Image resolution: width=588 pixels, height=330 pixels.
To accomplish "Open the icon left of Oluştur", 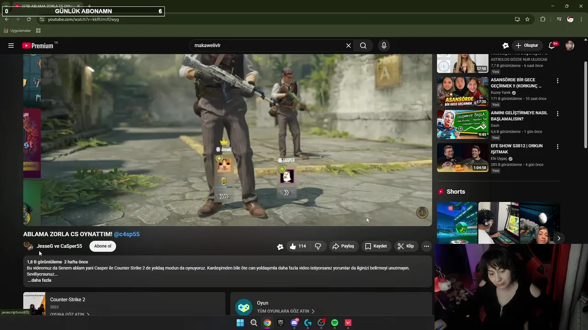I will click(x=505, y=45).
